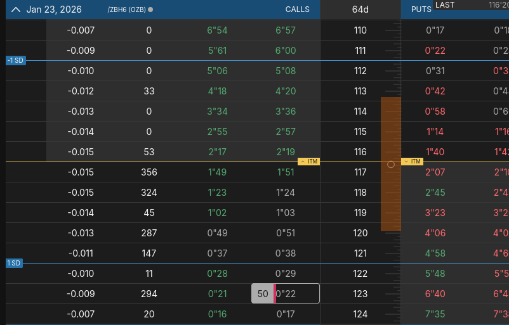Select the 112 strike call bid 5"06

click(x=217, y=71)
